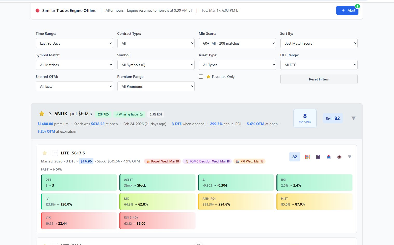394x245 pixels.
Task: Click the VIX comparison tile
Action: 79,221
